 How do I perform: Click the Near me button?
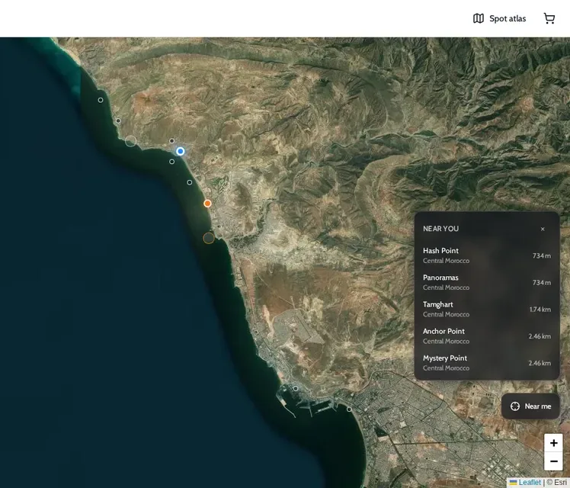(x=530, y=406)
